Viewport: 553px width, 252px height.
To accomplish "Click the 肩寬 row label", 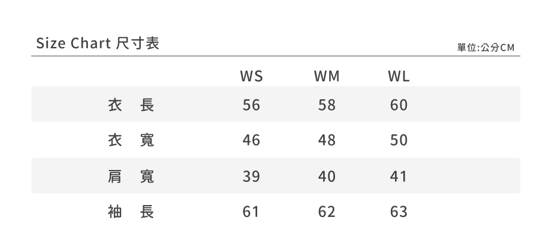I will 131,176.
